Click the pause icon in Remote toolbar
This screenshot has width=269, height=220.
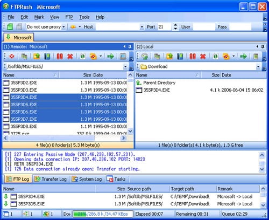click(60, 57)
